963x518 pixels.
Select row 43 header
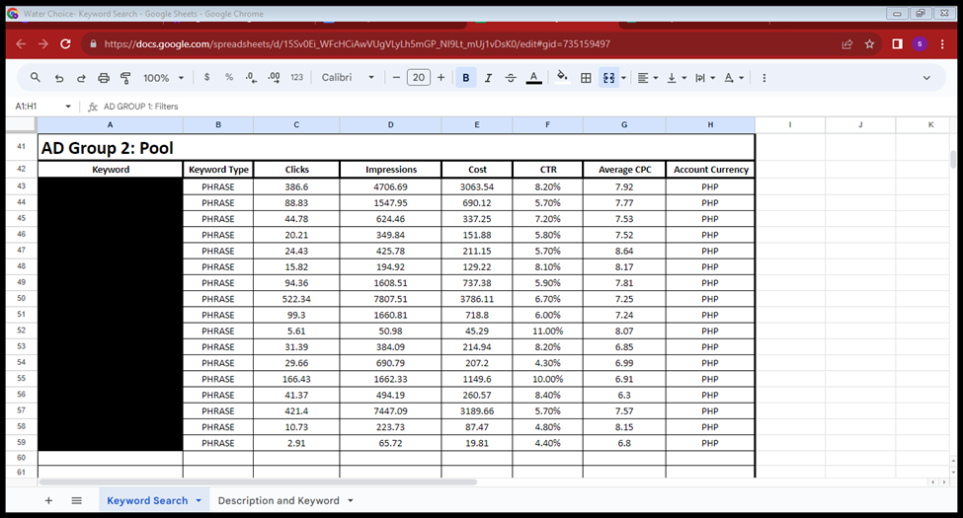22,185
